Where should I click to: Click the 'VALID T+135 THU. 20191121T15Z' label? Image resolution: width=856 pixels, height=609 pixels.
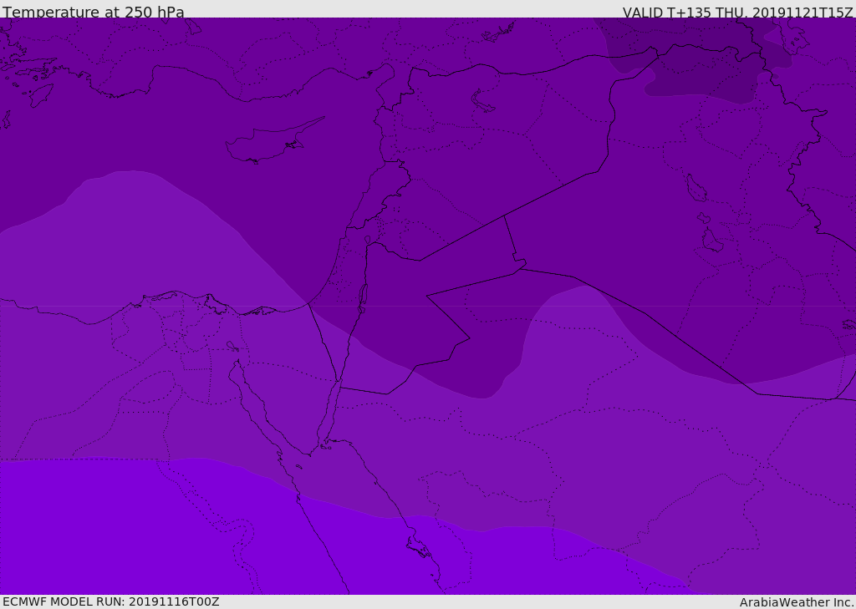coord(738,13)
